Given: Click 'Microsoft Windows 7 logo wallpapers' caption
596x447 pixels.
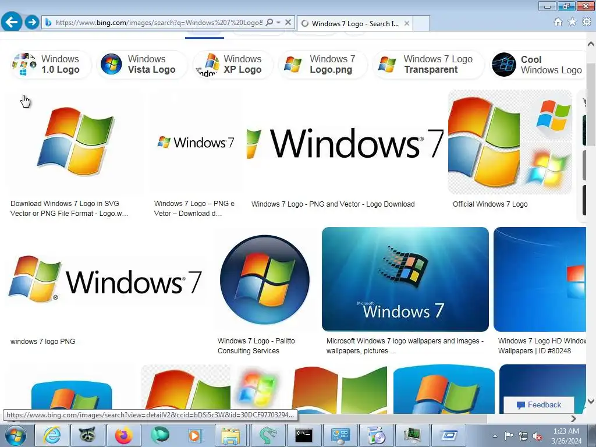Looking at the screenshot, I should coord(405,346).
